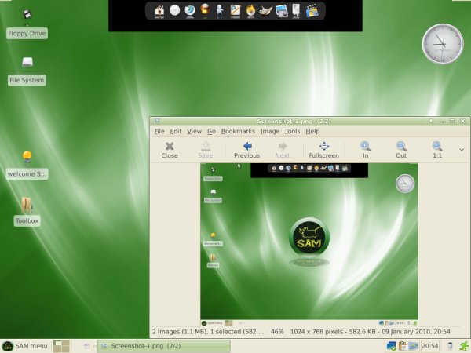Click the analog clock desktop widget
The height and width of the screenshot is (353, 471).
tap(443, 44)
